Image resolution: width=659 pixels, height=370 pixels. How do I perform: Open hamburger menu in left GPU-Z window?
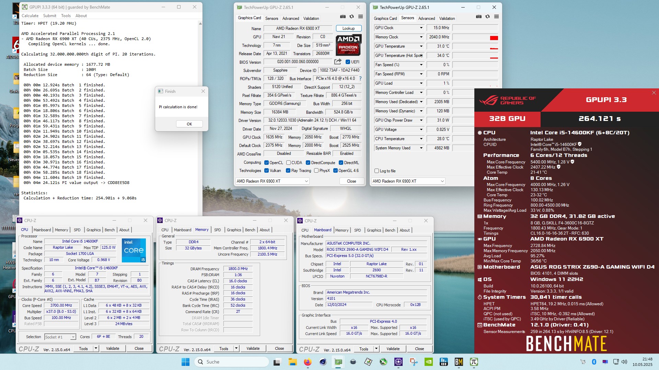pyautogui.click(x=360, y=16)
